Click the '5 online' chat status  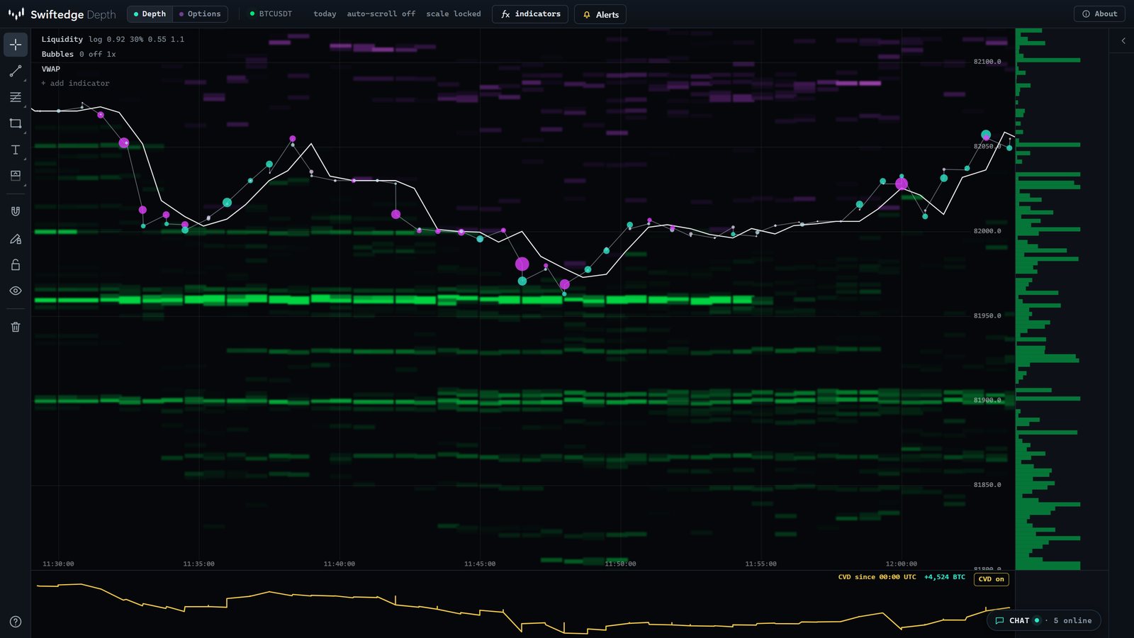pos(1072,620)
